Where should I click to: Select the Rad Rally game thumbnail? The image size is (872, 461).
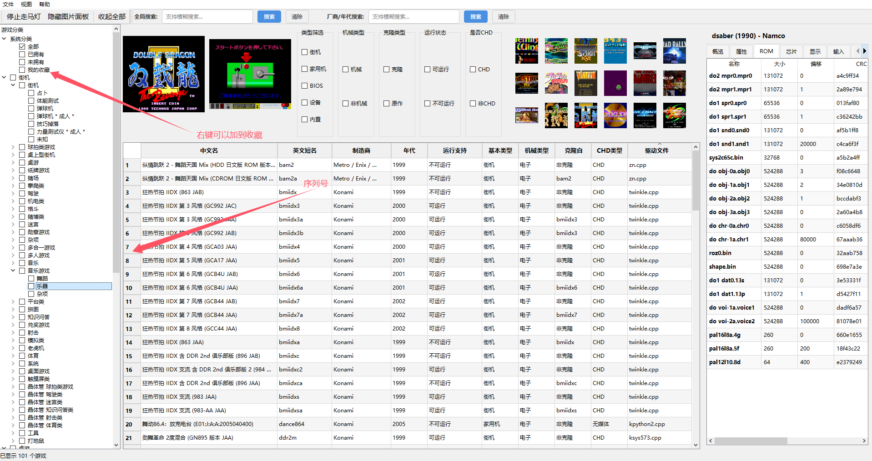(x=674, y=51)
